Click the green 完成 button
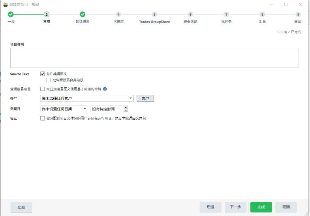The width and height of the screenshot is (310, 216). 261,207
